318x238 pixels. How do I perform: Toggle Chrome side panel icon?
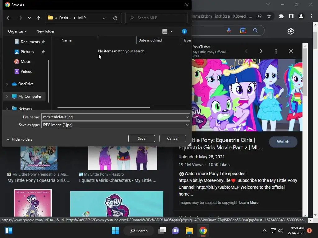click(x=291, y=16)
